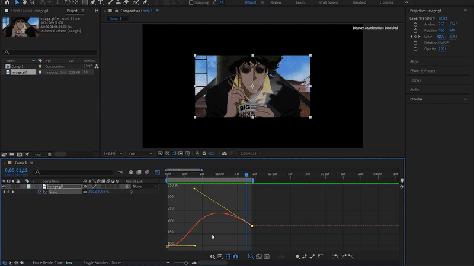474x266 pixels.
Task: Show more workspaces overflow chevron
Action: (x=407, y=2)
